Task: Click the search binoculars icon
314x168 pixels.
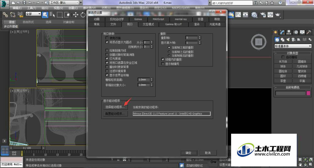Action: 256,3
